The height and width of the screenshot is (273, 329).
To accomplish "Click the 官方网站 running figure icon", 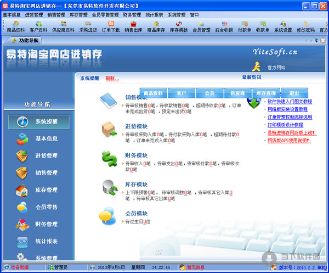I will pyautogui.click(x=256, y=66).
